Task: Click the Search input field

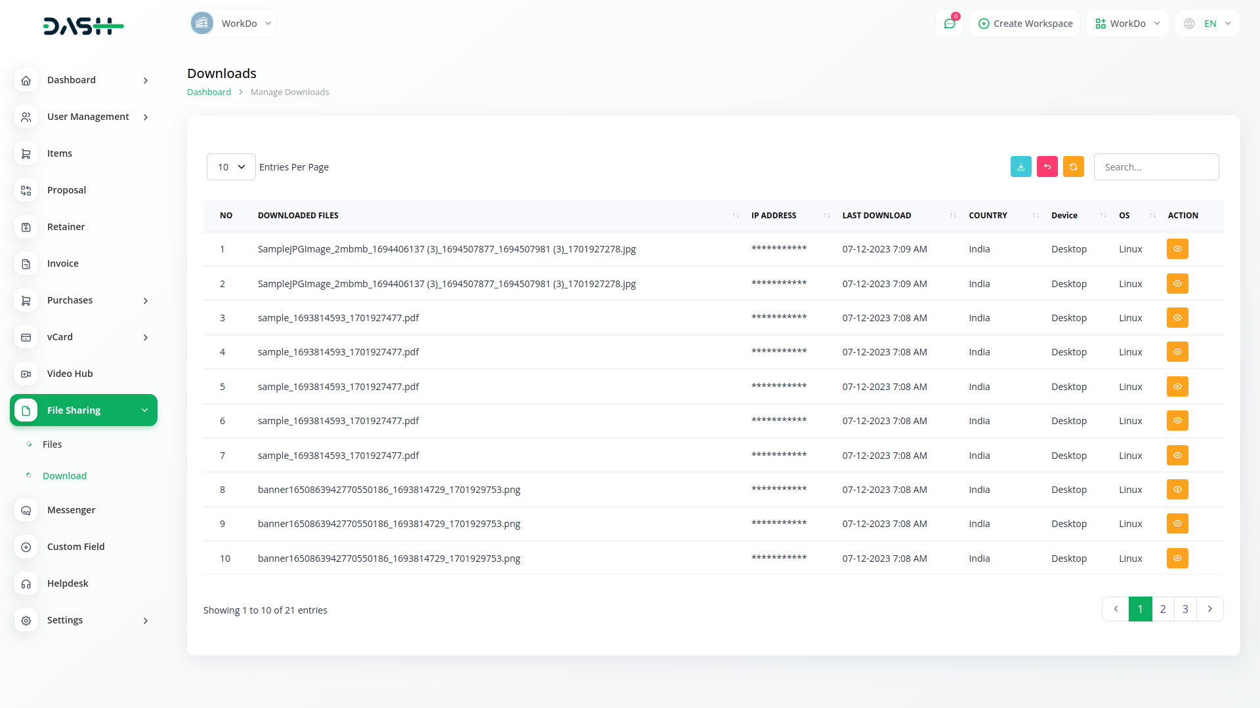Action: click(x=1156, y=167)
